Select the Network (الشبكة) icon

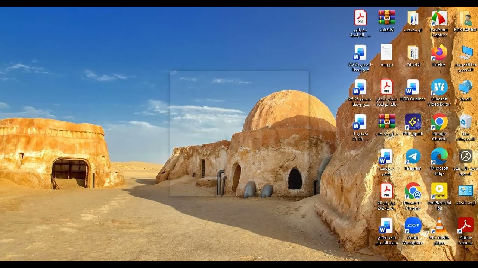click(x=466, y=90)
